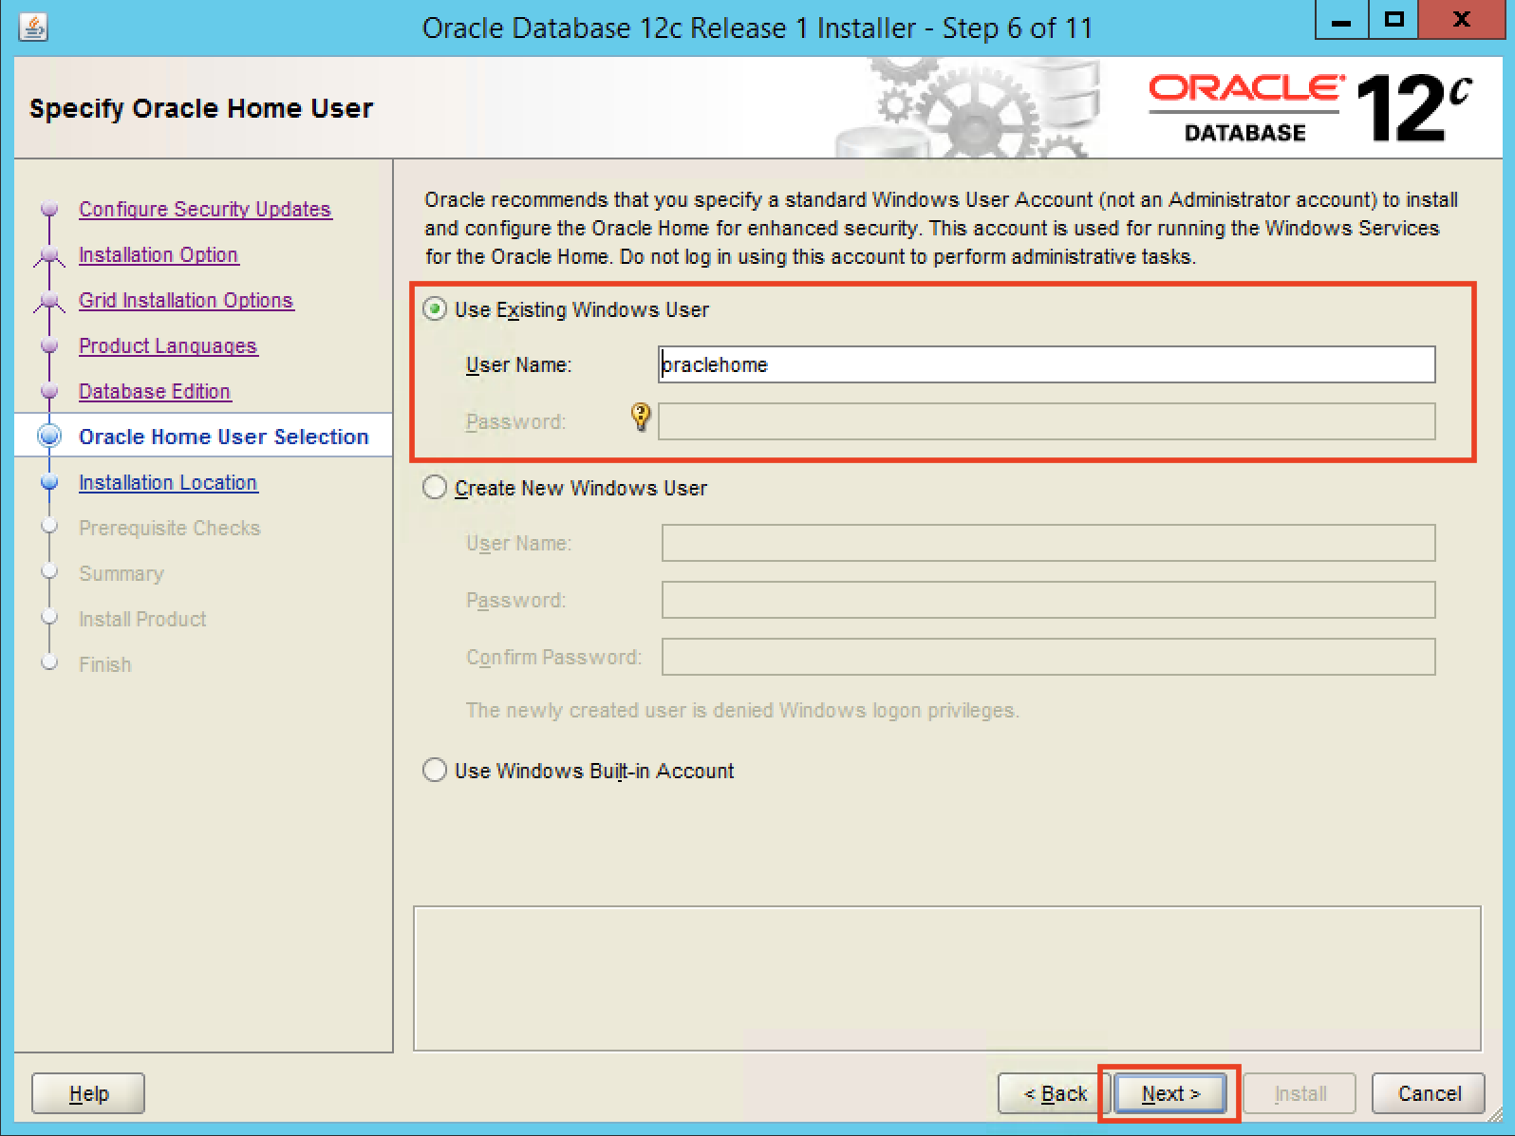The image size is (1515, 1136).
Task: Maximize the installer window
Action: tap(1393, 20)
